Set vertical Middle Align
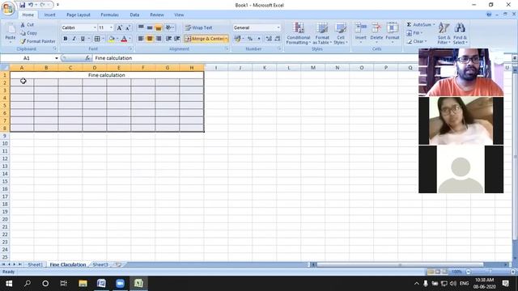Screen dimensions: 518x291 pyautogui.click(x=150, y=27)
